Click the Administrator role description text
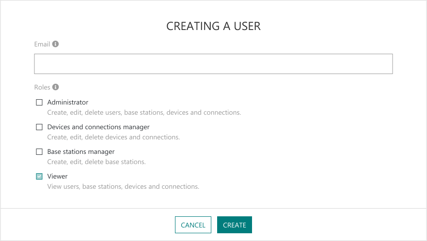The height and width of the screenshot is (241, 427). (x=144, y=113)
